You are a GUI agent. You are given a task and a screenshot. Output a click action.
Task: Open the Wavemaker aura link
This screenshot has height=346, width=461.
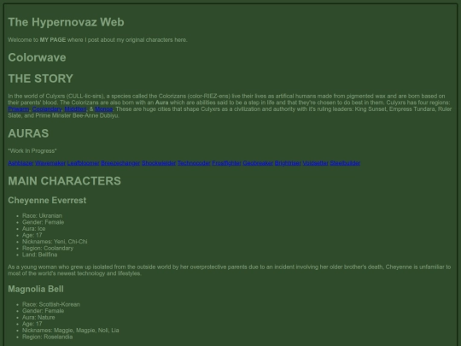[x=50, y=163]
